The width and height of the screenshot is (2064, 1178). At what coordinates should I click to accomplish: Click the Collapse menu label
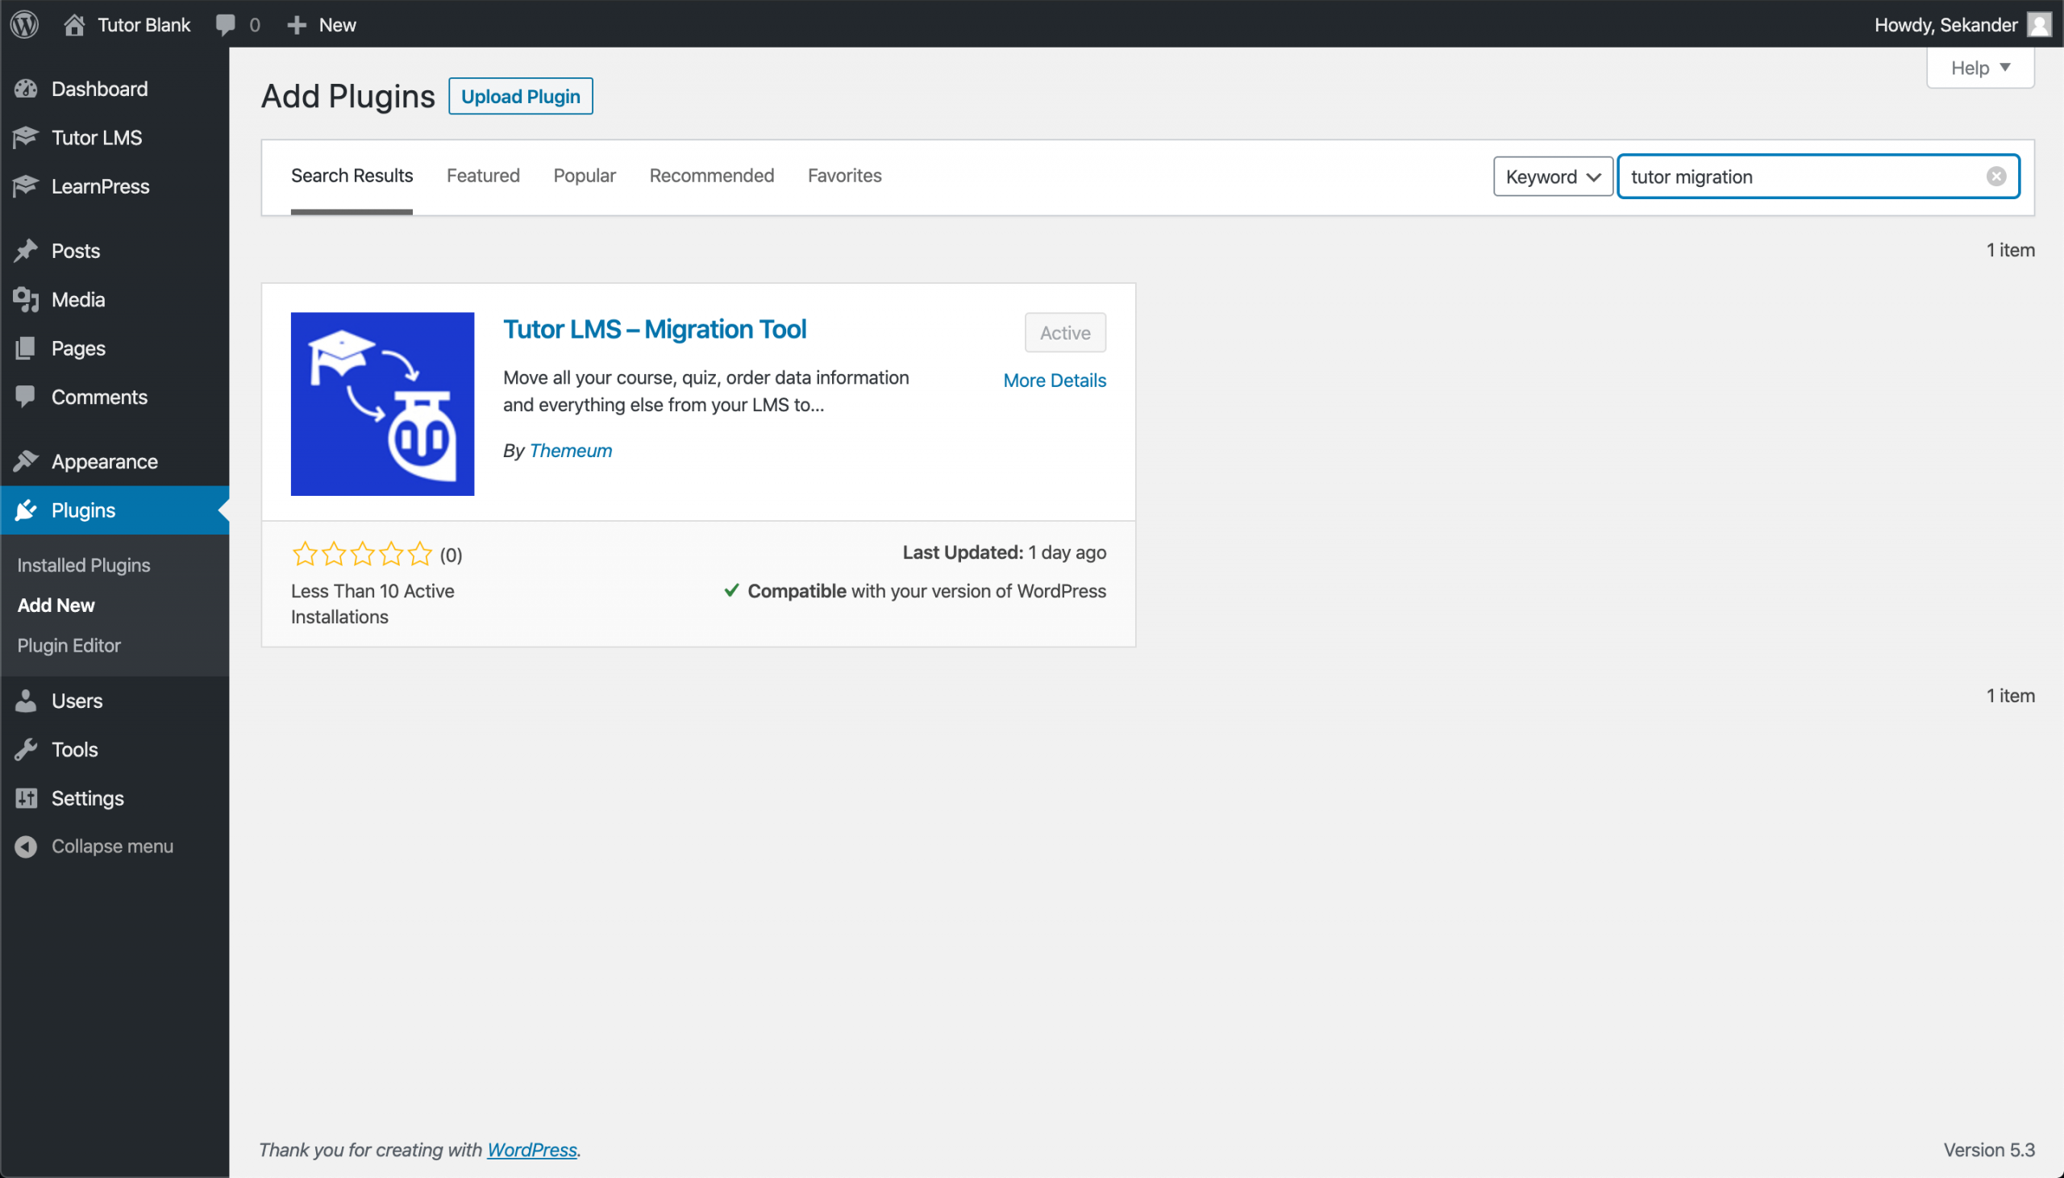112,847
